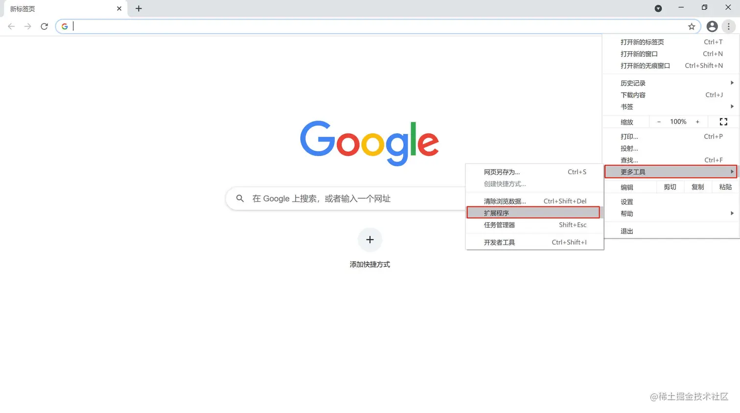Open 开发者工具 developer tools

[x=534, y=242]
